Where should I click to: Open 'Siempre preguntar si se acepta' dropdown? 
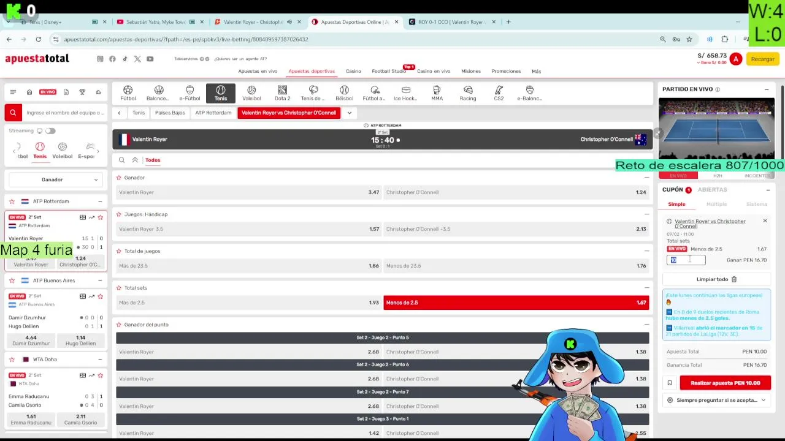pos(716,400)
